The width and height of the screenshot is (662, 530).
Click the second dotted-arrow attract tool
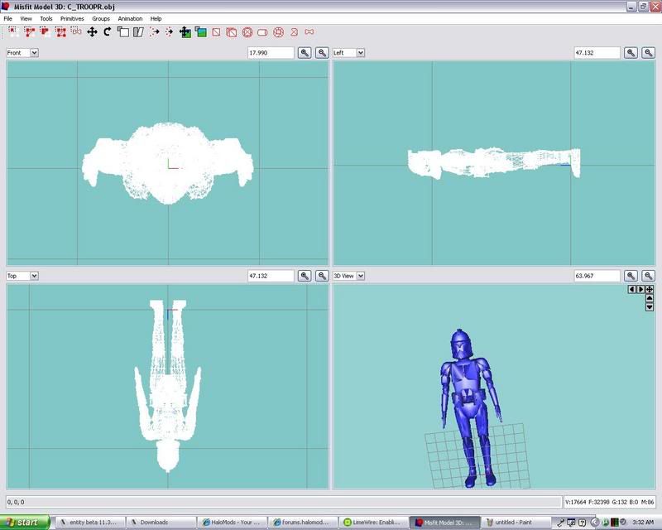tap(170, 31)
